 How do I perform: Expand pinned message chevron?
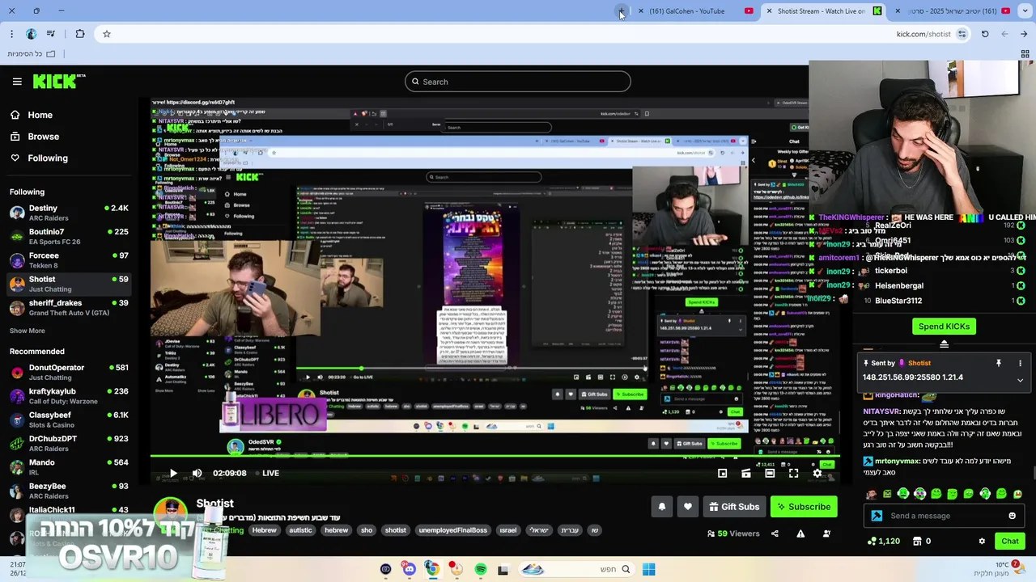pos(1020,379)
